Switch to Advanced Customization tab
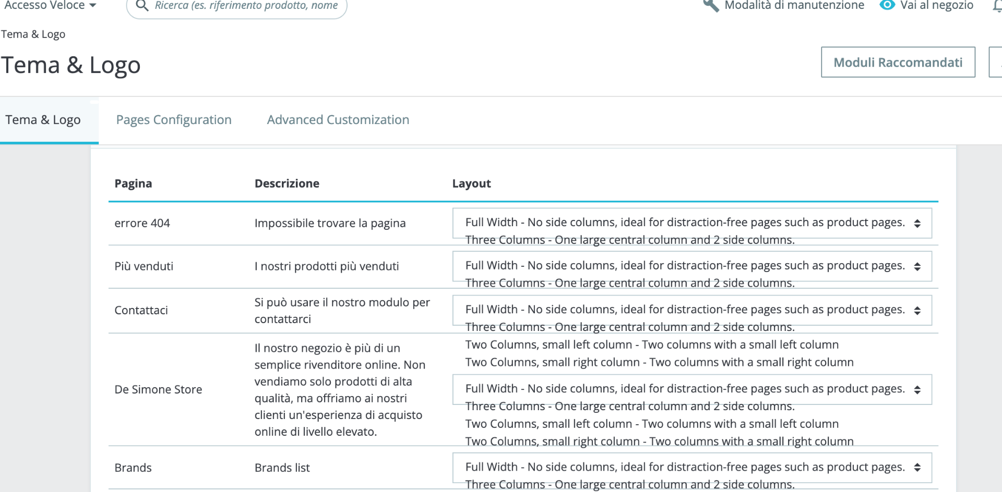The height and width of the screenshot is (492, 1002). [338, 120]
